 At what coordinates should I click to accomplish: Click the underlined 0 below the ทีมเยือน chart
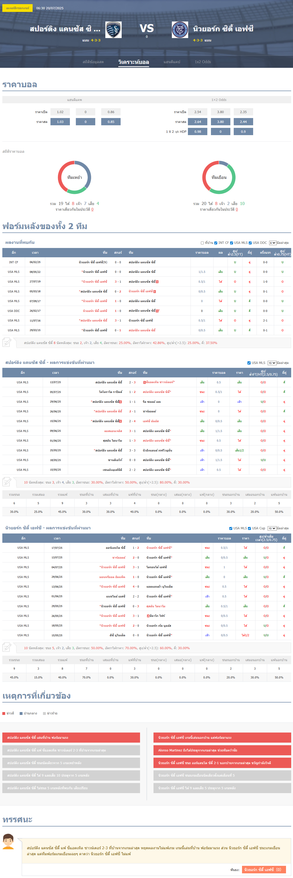(237, 210)
